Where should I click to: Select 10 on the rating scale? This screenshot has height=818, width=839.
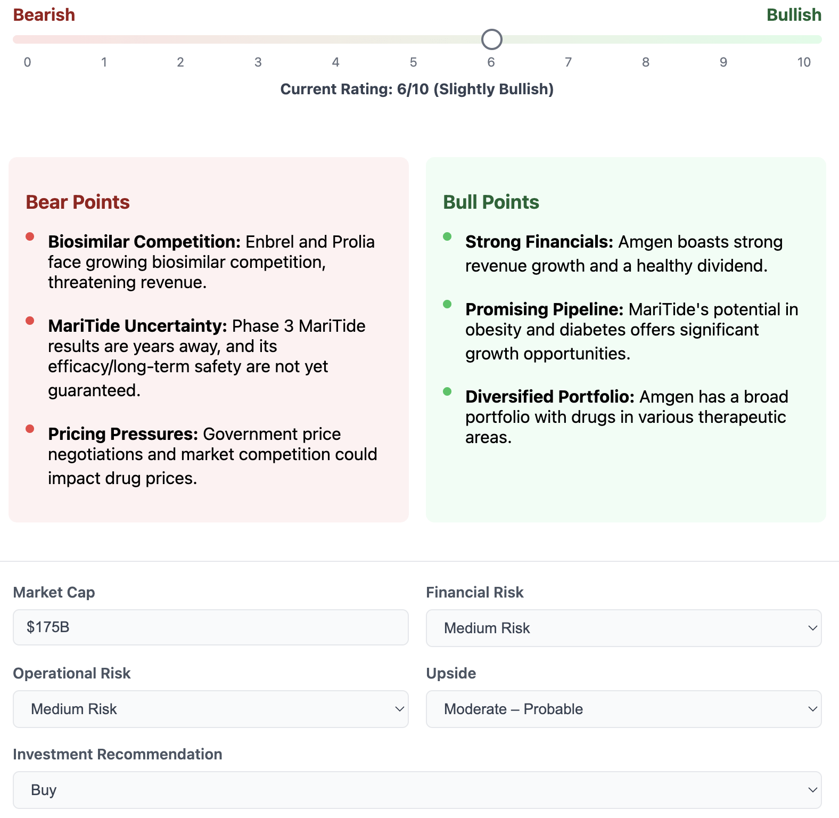point(803,62)
